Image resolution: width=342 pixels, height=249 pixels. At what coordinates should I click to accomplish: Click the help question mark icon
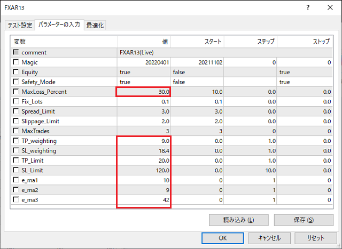click(x=308, y=7)
